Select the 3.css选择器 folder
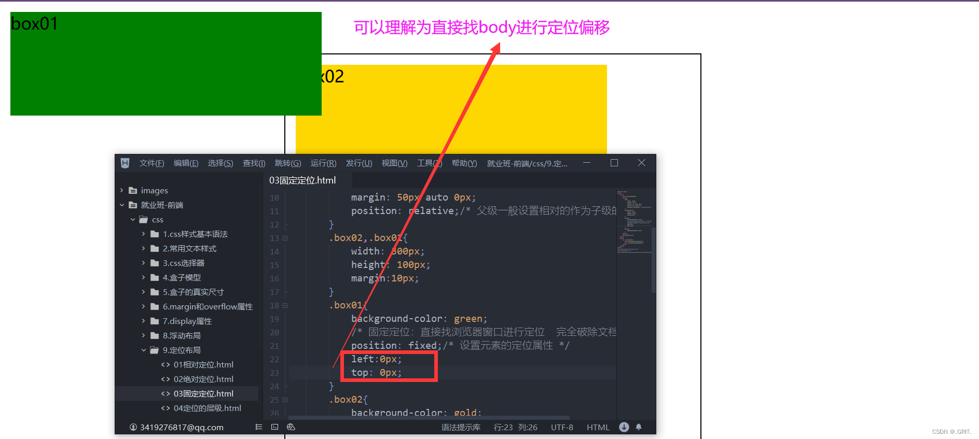979x439 pixels. click(184, 263)
